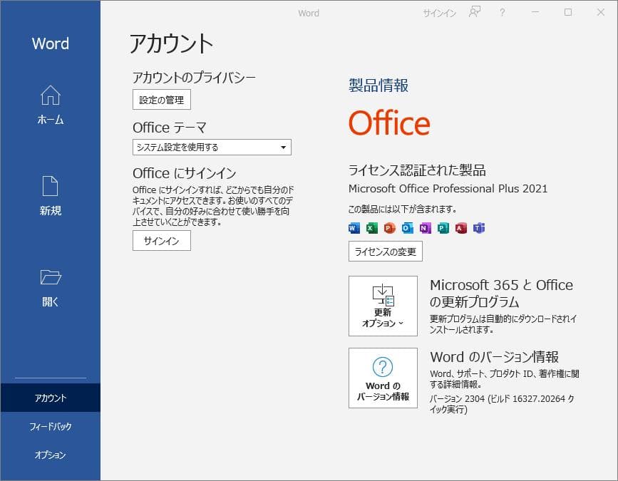Select the PowerPoint icon
The height and width of the screenshot is (481, 618).
[388, 228]
